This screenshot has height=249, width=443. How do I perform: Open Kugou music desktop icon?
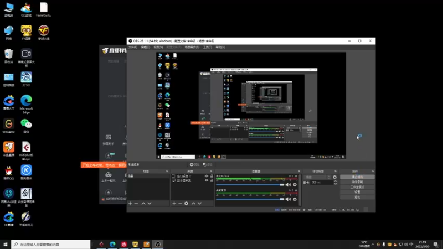coord(26,173)
